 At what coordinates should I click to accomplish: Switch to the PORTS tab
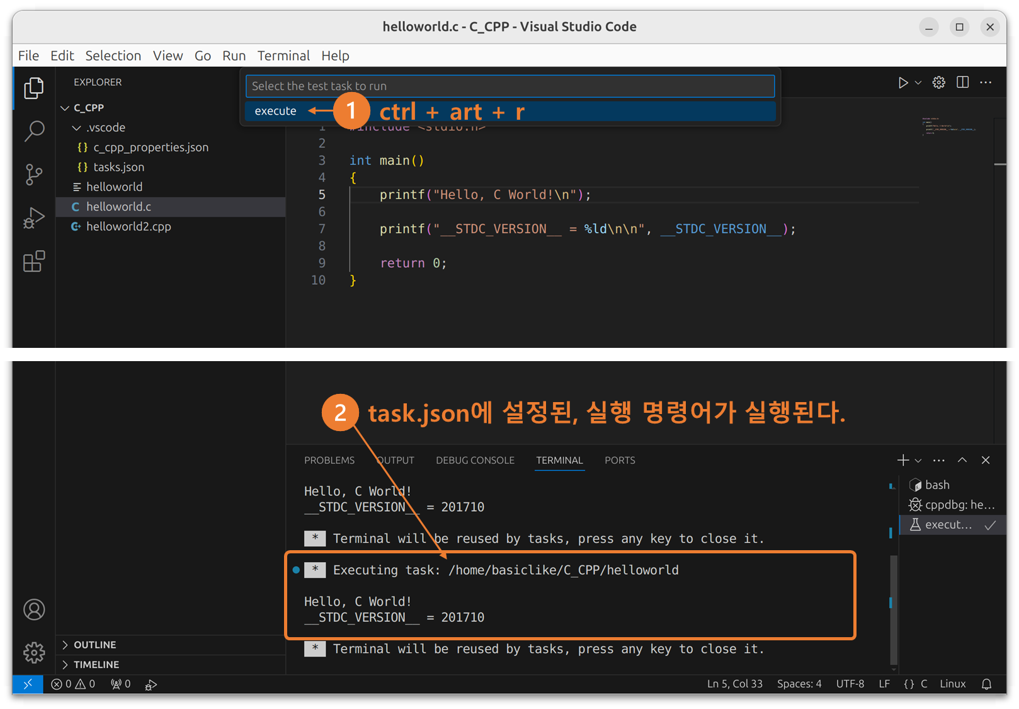pos(620,461)
